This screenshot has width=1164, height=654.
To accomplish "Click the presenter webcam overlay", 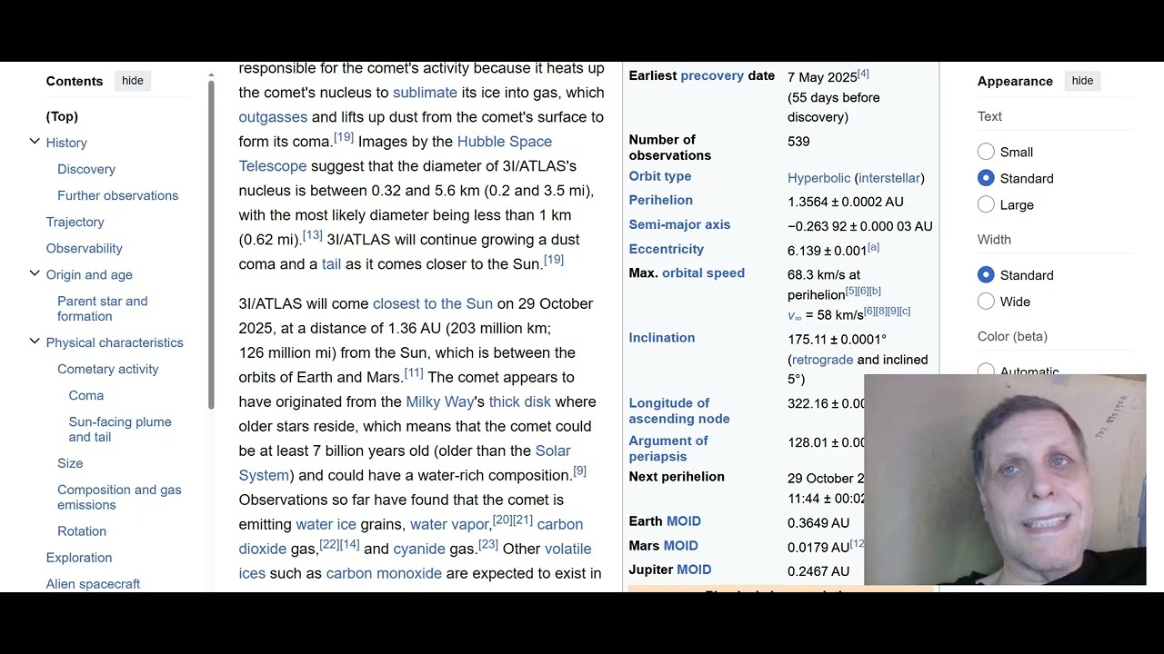I will point(1005,480).
